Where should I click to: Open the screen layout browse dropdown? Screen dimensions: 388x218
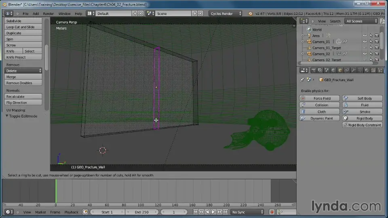click(90, 14)
